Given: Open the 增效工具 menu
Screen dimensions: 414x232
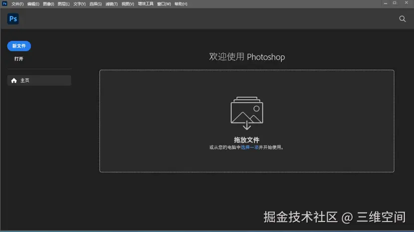Looking at the screenshot, I should coord(146,4).
